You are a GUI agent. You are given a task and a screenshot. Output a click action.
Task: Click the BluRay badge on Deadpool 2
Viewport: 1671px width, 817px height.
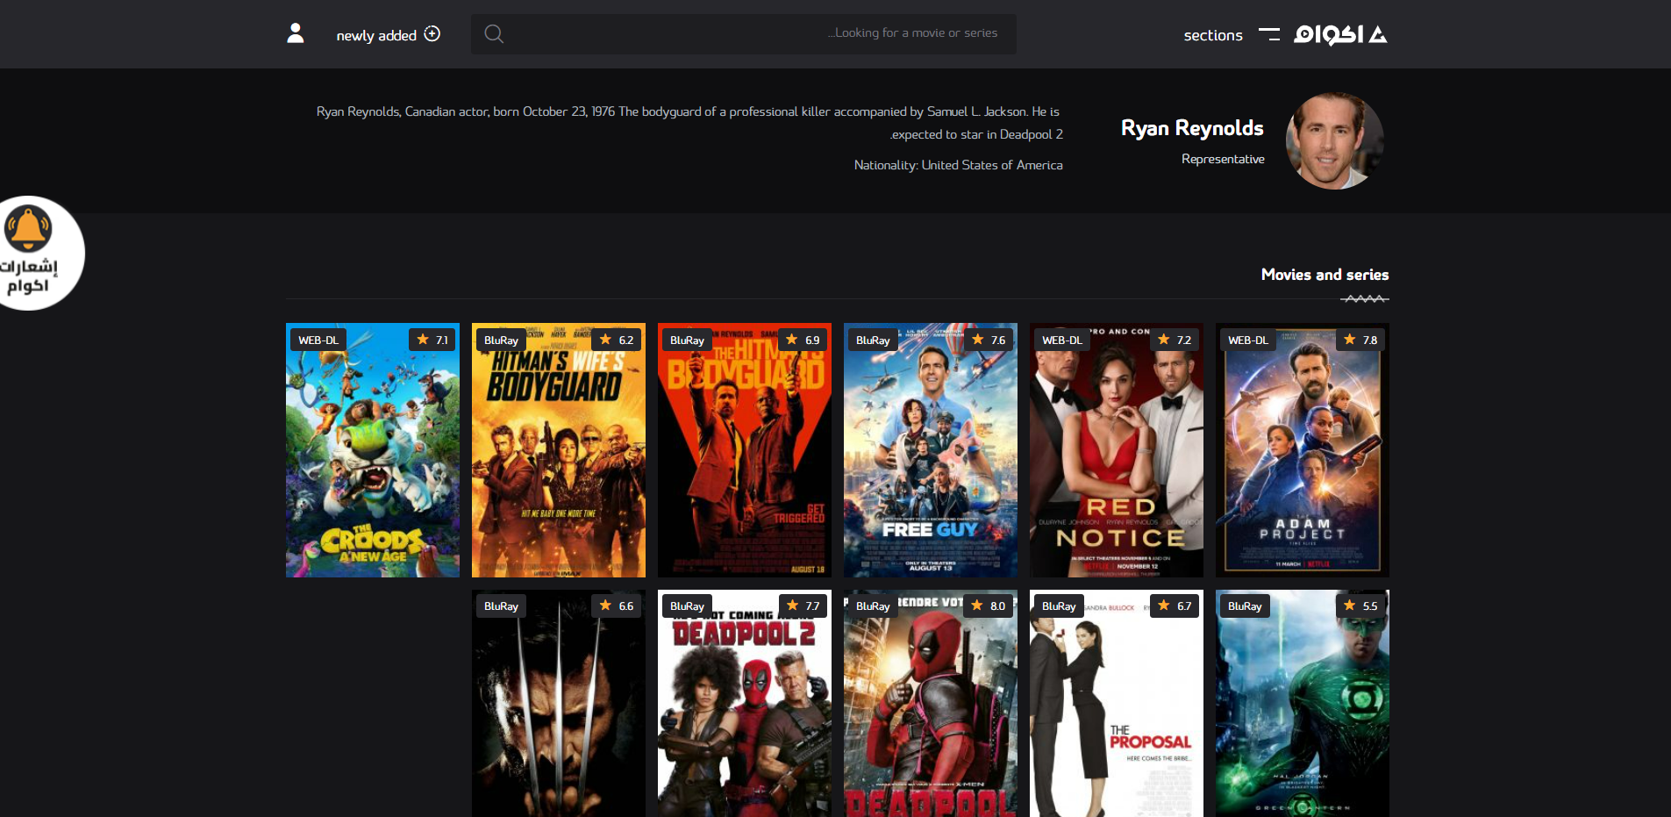click(x=687, y=606)
